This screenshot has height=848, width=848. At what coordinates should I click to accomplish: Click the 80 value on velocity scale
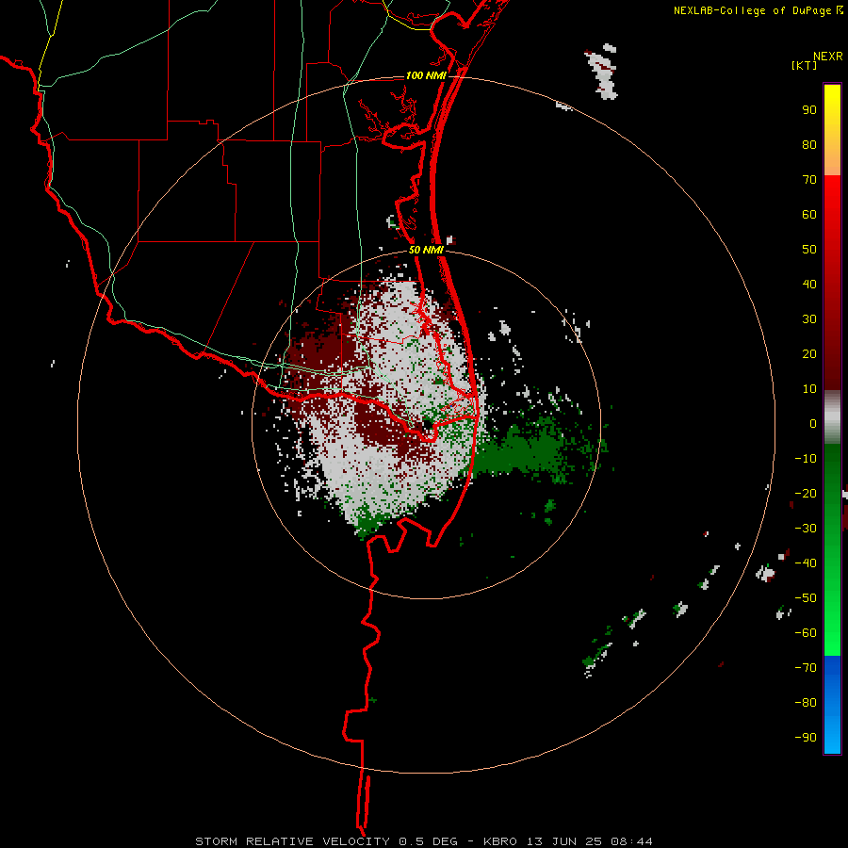tap(809, 144)
